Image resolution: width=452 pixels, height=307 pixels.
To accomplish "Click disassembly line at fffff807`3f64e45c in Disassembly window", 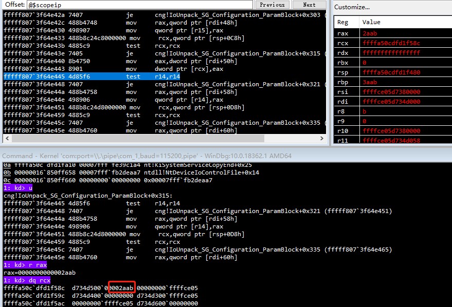I will click(165, 123).
